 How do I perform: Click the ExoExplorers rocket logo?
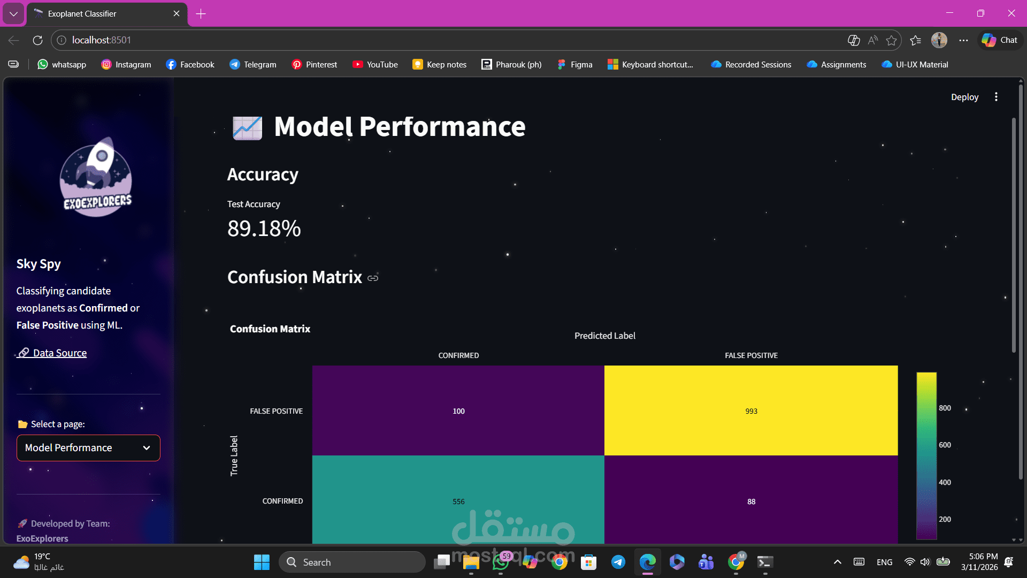[x=96, y=177]
